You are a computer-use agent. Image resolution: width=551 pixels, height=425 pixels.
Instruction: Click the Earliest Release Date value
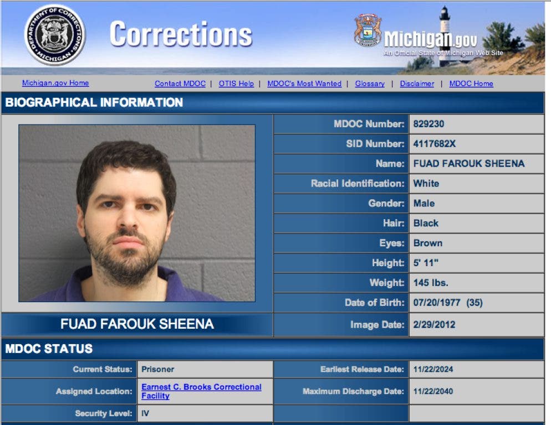(433, 369)
